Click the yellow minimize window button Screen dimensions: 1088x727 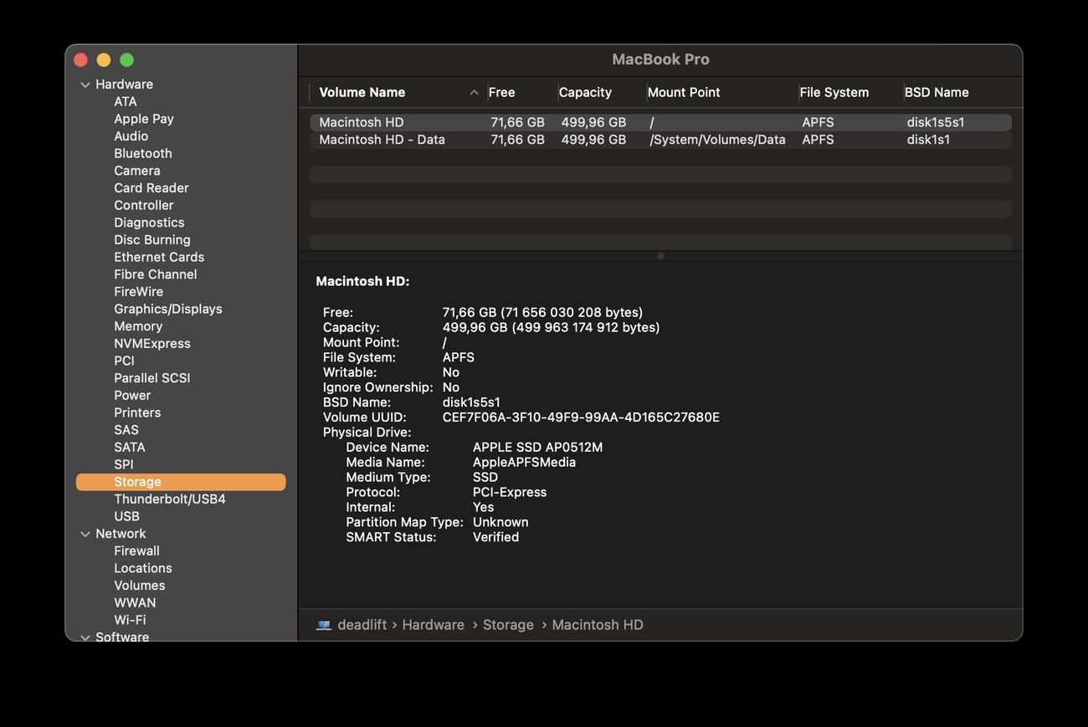pos(104,59)
